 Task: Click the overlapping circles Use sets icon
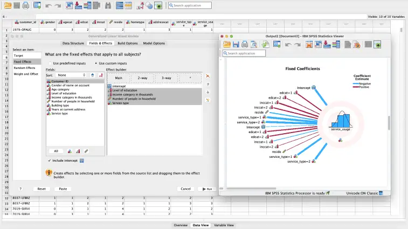[149, 5]
